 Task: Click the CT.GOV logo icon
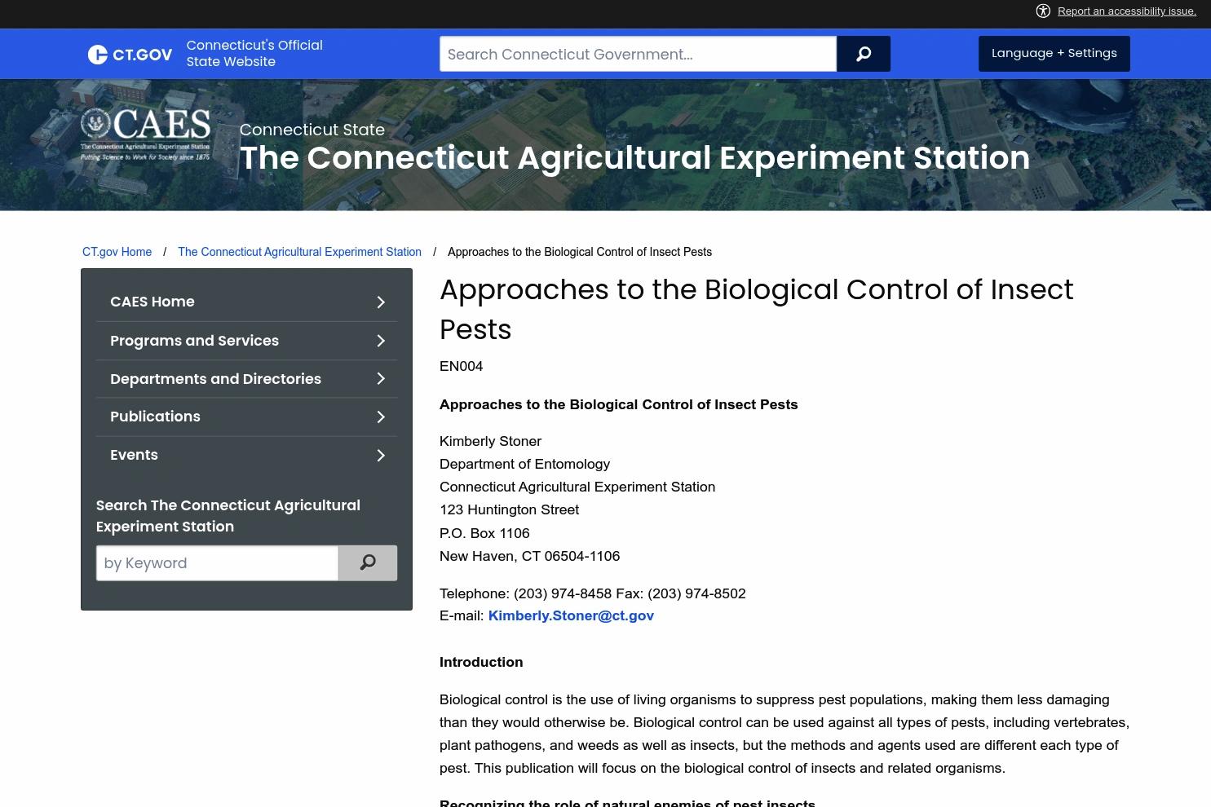[x=130, y=55]
